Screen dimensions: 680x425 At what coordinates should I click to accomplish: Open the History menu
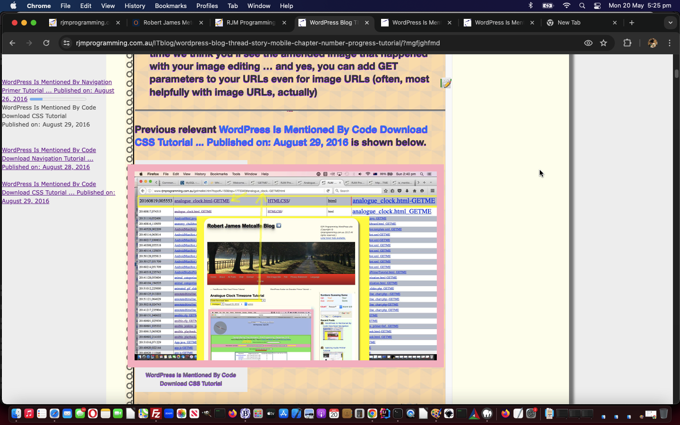tap(135, 6)
